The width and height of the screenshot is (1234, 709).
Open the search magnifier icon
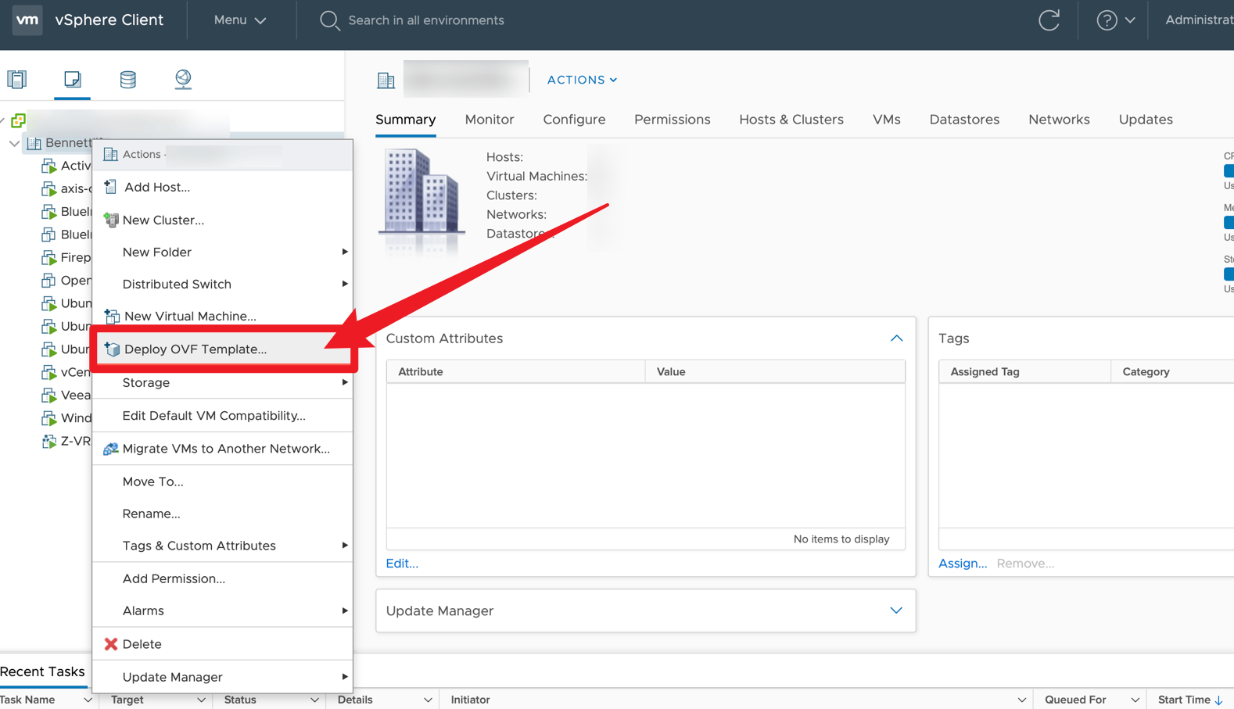[x=329, y=20]
